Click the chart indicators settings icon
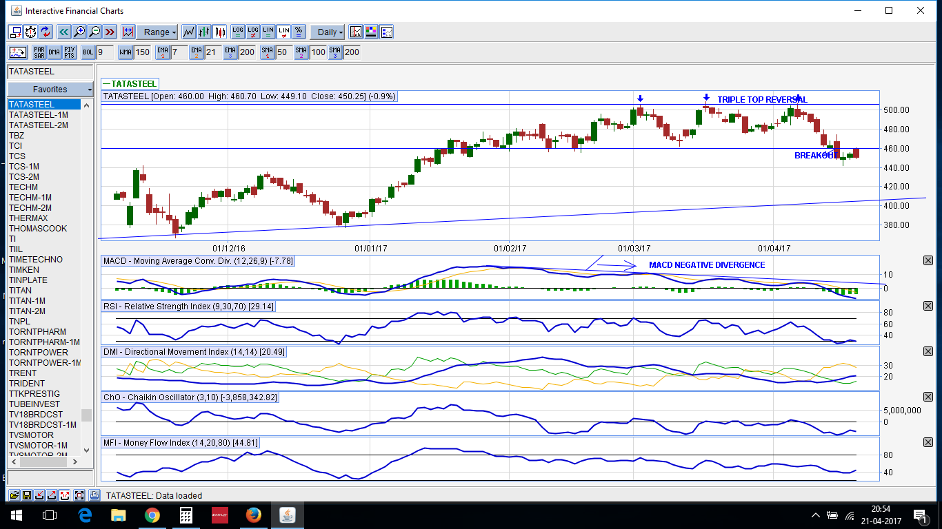The height and width of the screenshot is (529, 942). point(356,32)
